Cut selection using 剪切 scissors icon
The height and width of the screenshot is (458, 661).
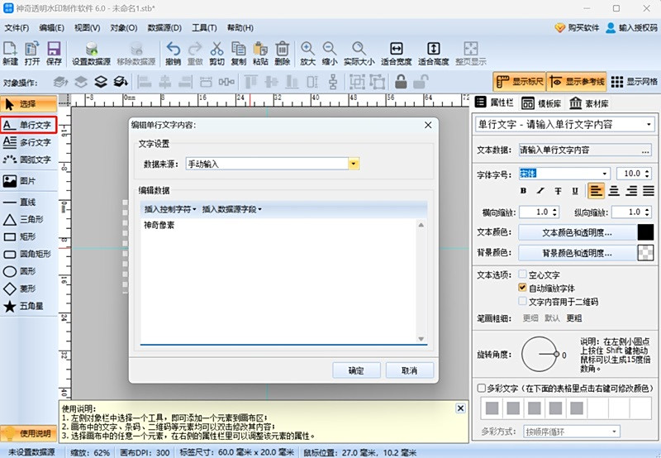pos(216,53)
